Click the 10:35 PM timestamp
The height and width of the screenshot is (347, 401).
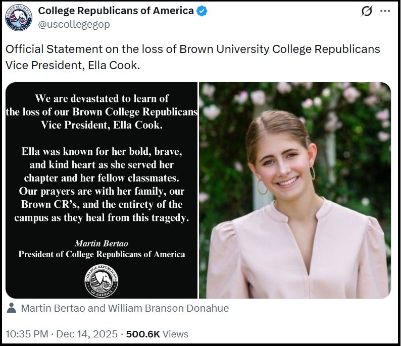pyautogui.click(x=26, y=334)
